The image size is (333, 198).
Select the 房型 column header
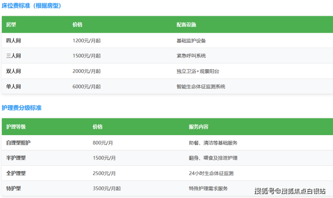pyautogui.click(x=11, y=25)
